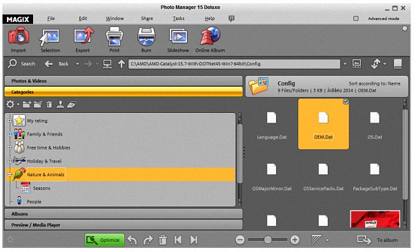Expand the Photos & Videos panel
414x252 pixels.
[124, 81]
